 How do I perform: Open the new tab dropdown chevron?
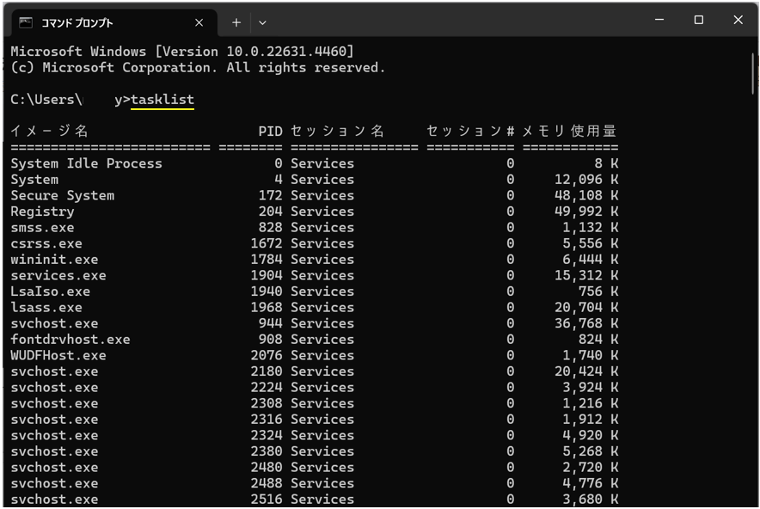click(261, 22)
